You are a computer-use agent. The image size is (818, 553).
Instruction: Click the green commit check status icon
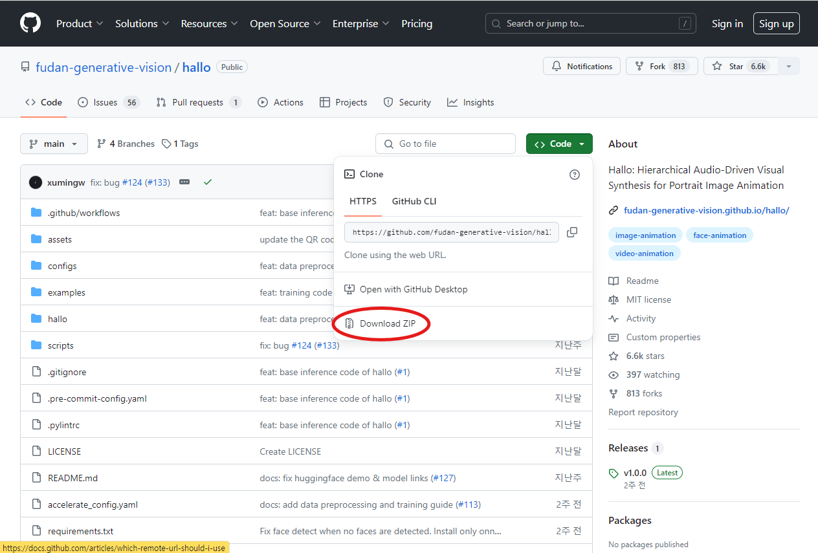[208, 182]
